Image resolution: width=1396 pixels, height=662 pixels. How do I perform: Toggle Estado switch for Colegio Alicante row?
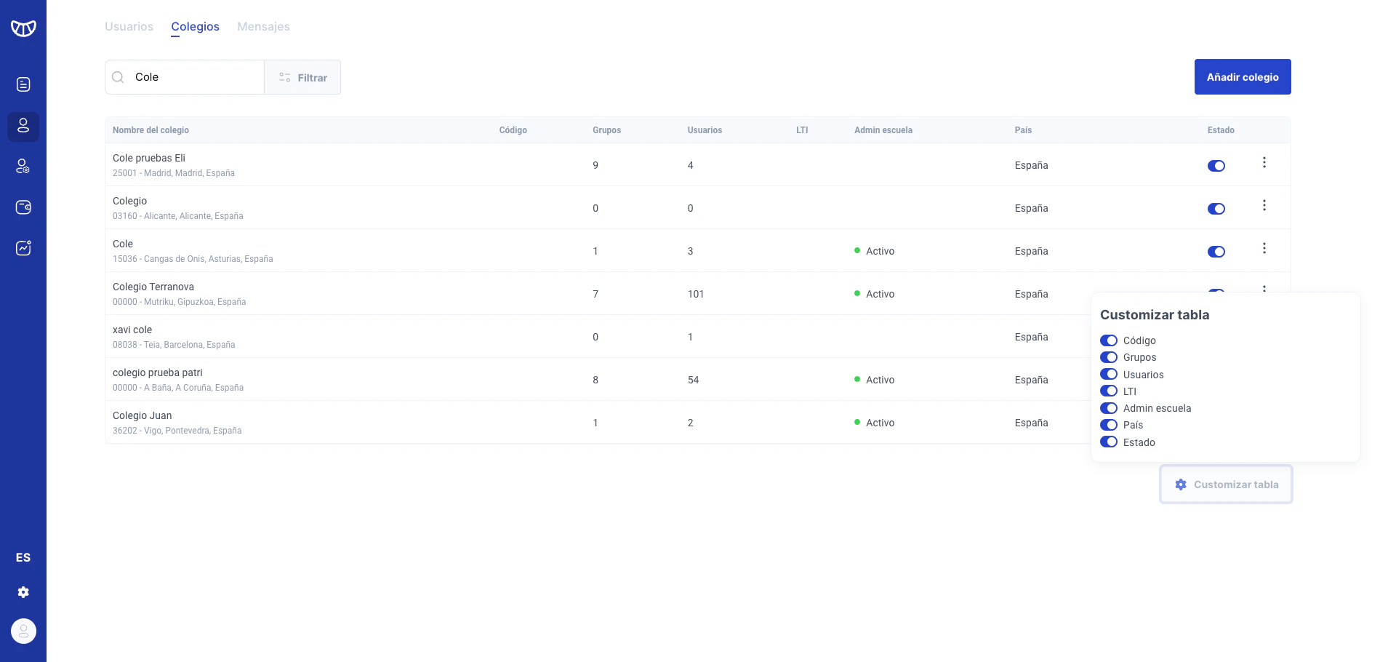(x=1216, y=209)
